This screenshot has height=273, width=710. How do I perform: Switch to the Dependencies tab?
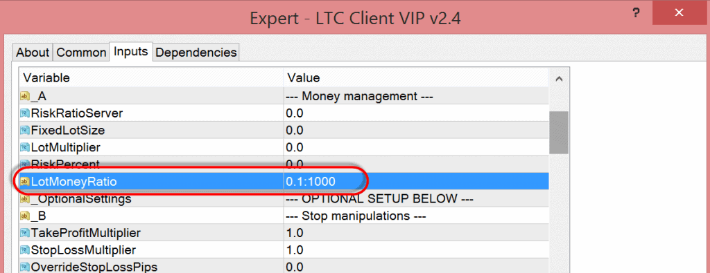(196, 53)
